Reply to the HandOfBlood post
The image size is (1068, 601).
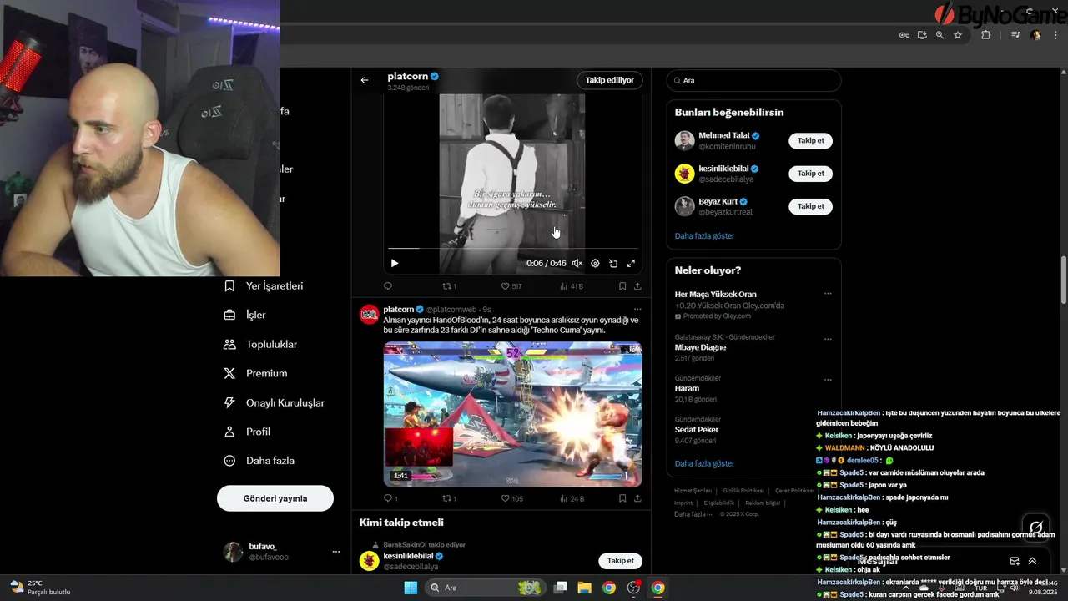pos(390,498)
